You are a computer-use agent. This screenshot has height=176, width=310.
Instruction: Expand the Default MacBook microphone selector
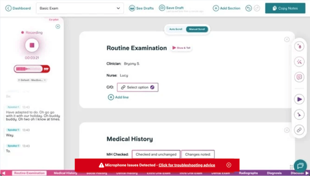pos(32,80)
